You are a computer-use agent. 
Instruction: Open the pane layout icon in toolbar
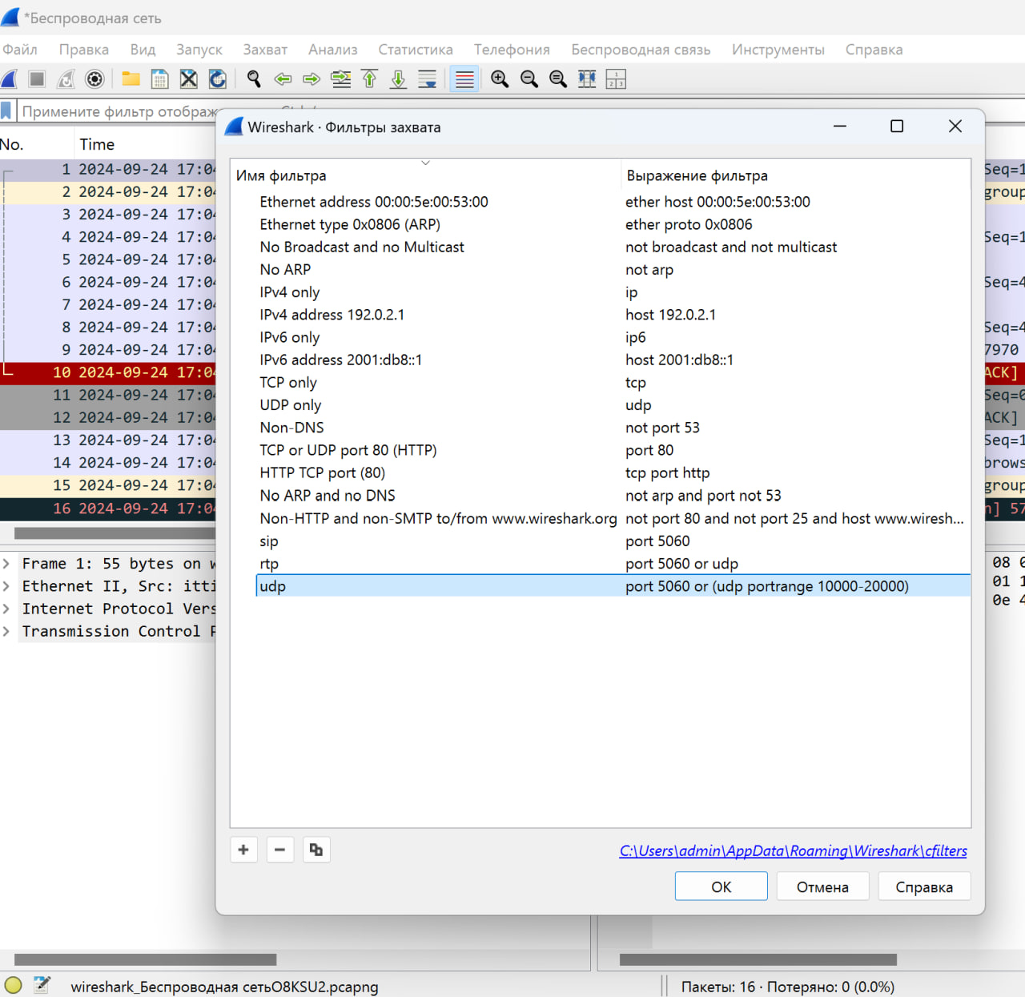[616, 78]
